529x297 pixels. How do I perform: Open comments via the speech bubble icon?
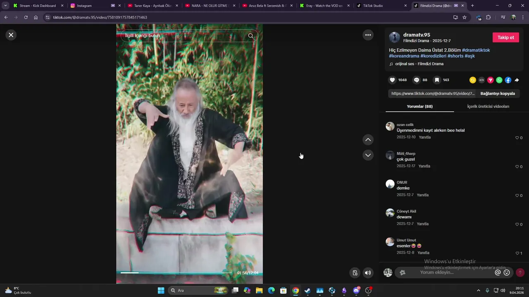pyautogui.click(x=417, y=80)
